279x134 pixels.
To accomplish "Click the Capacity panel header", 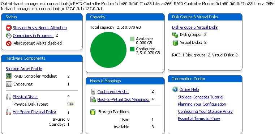I will 125,17.
